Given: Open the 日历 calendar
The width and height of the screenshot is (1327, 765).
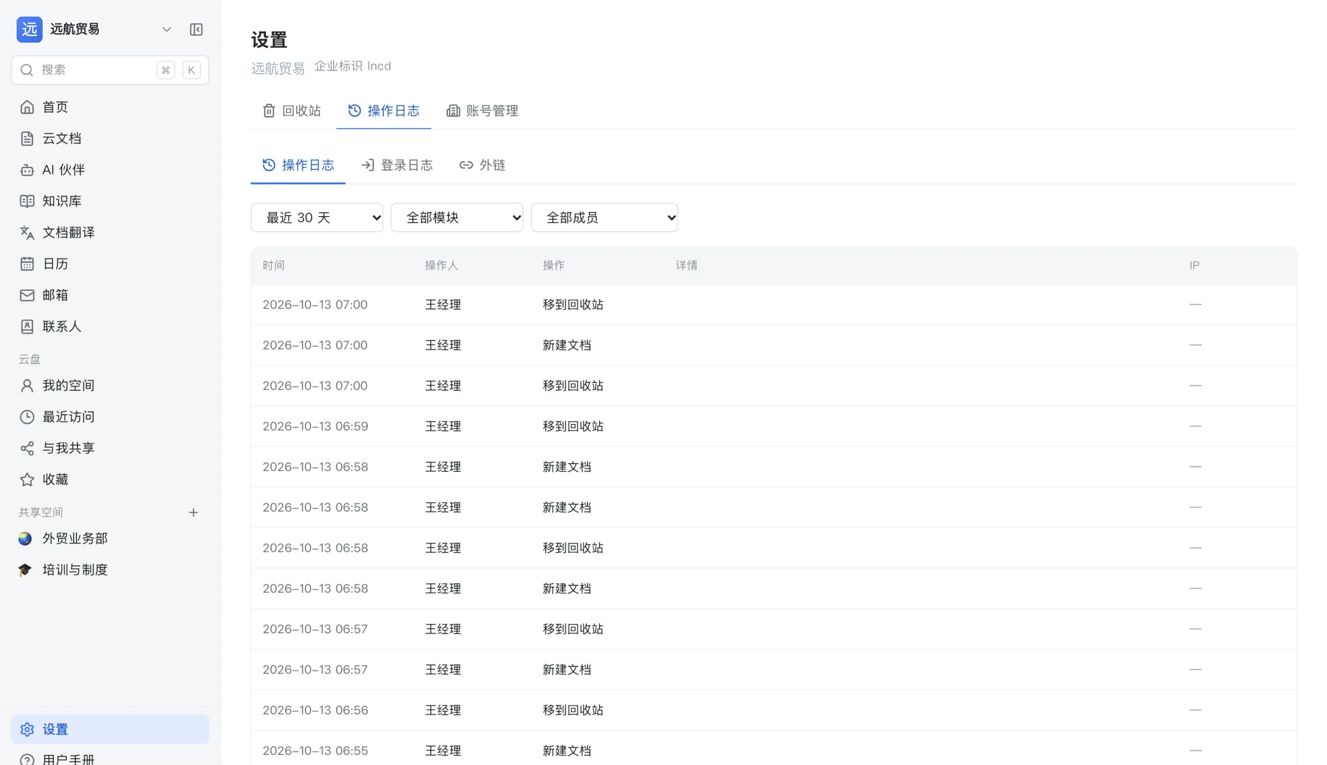Looking at the screenshot, I should tap(110, 264).
